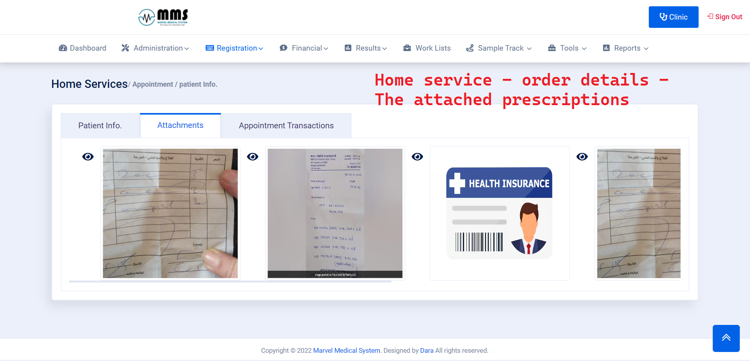Show preview of the first handwritten prescription
The width and height of the screenshot is (750, 361).
coord(88,157)
